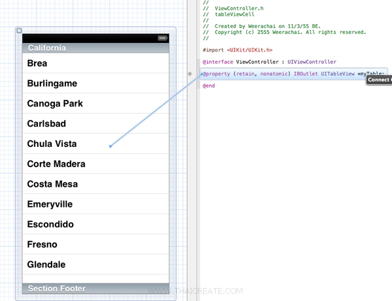
Task: Select the California section header
Action: pyautogui.click(x=96, y=48)
